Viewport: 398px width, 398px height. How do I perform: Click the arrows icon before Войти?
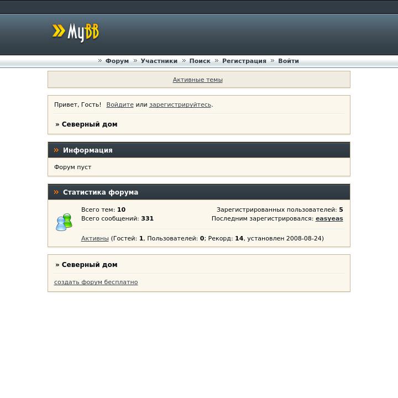pyautogui.click(x=273, y=61)
